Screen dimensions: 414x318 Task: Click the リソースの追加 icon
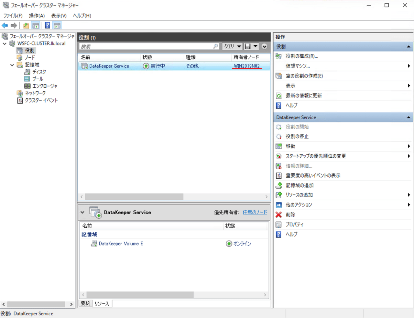(278, 195)
